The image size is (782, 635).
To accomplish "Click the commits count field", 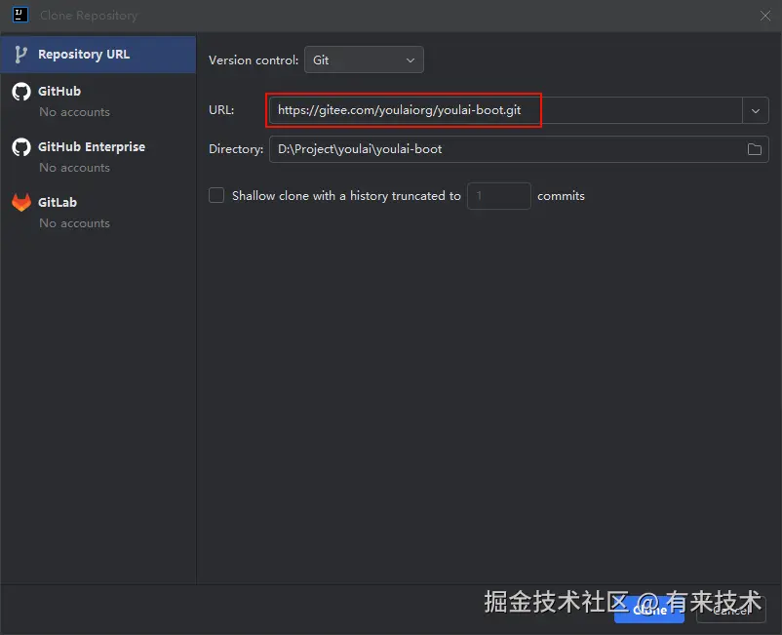I will [498, 195].
